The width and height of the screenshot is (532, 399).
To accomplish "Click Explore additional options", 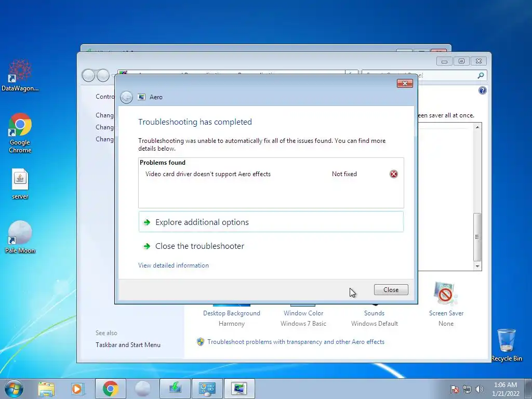I will coord(271,222).
